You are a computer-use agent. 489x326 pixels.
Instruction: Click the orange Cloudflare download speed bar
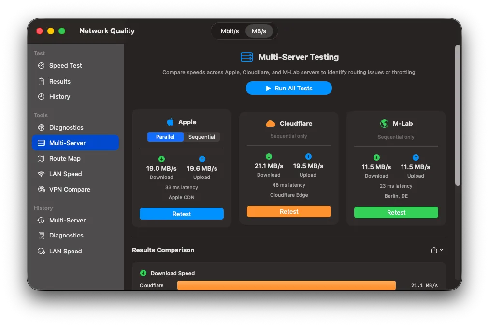coord(286,285)
